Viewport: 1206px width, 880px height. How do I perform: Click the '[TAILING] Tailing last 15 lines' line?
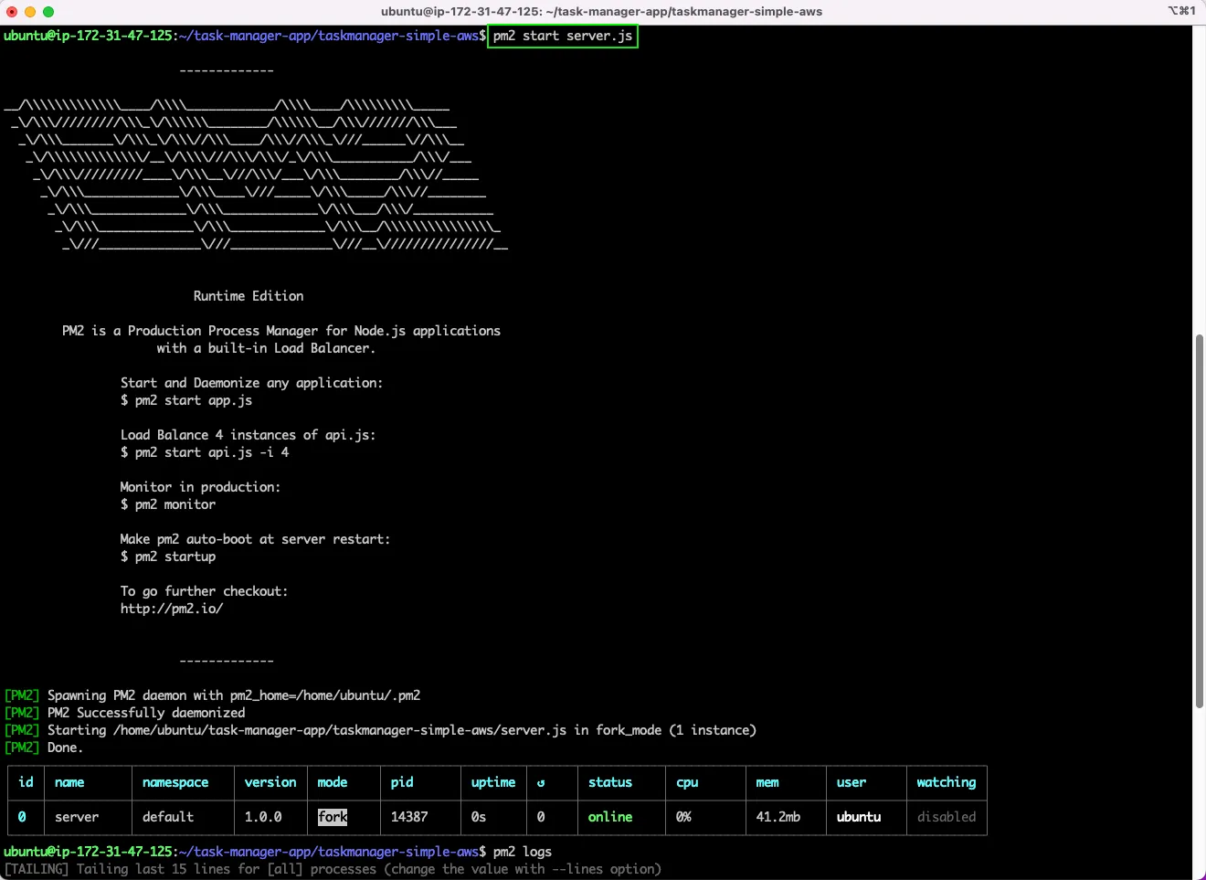tap(333, 869)
